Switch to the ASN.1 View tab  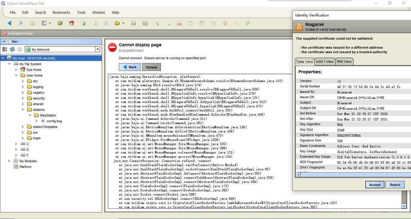tap(325, 62)
